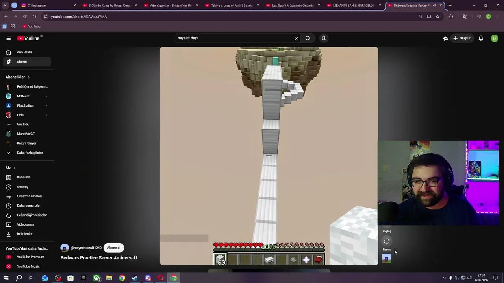Start voice search with the microphone
Screen dimensions: 504x283
pos(324,38)
